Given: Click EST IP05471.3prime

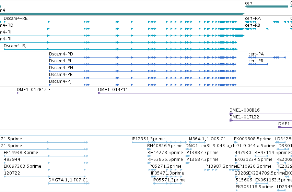Looking at the screenshot, I should click(x=167, y=173).
